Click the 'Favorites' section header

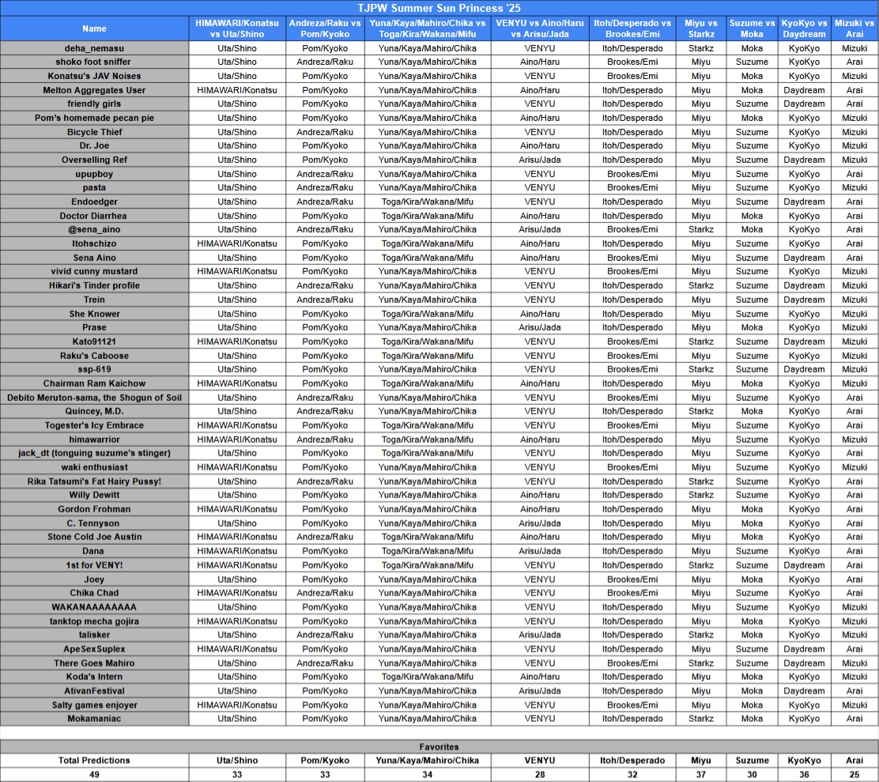click(x=439, y=746)
